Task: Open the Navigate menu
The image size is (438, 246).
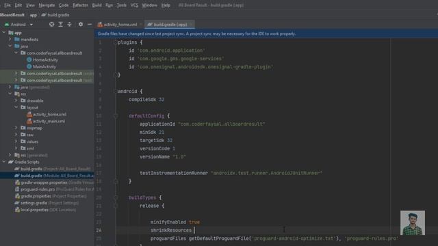Action: click(x=47, y=5)
